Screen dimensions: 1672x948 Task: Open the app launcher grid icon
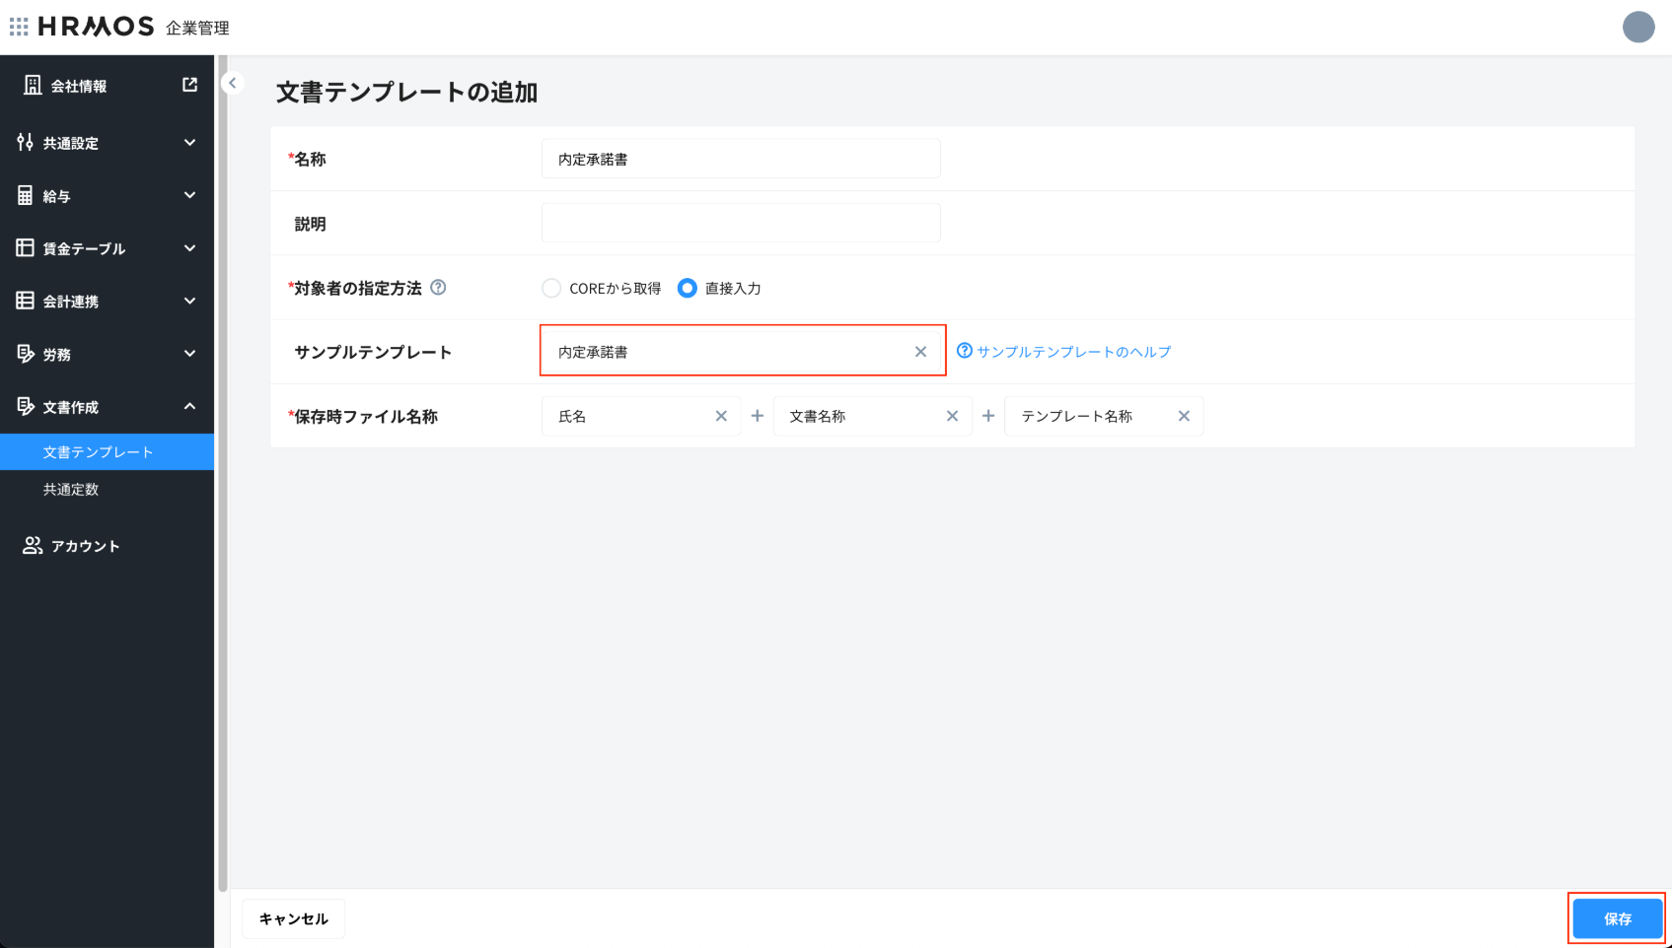[x=19, y=27]
